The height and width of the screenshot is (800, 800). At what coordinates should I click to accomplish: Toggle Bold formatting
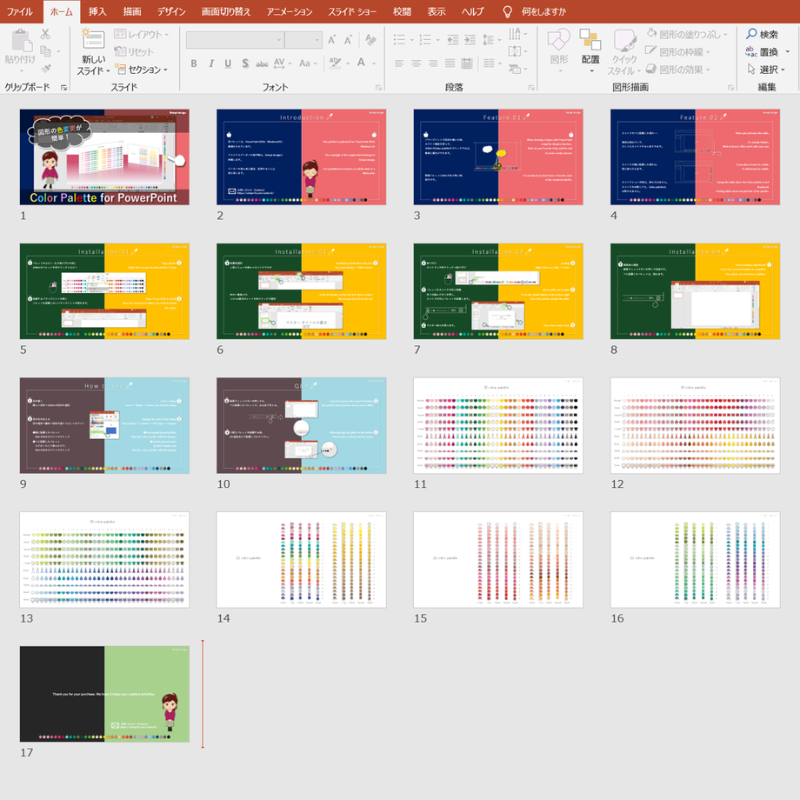click(194, 63)
